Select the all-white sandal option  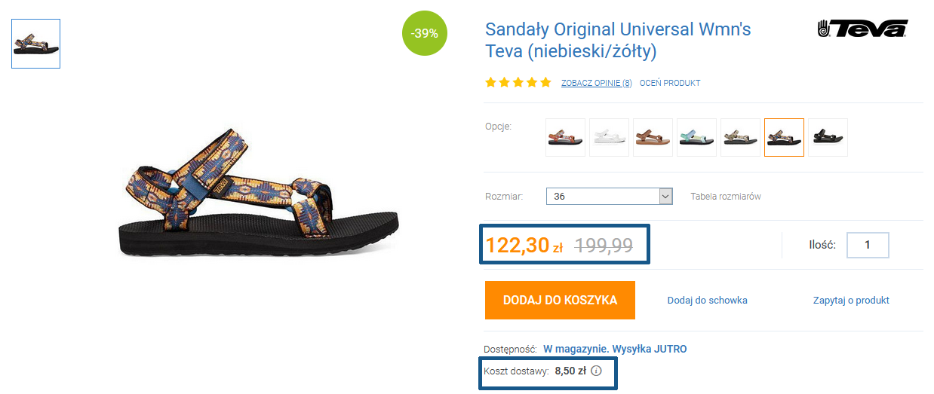coord(609,137)
